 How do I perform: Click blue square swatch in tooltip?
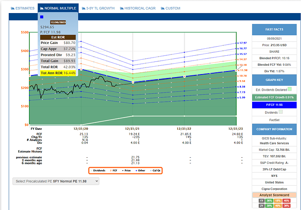point(41,17)
